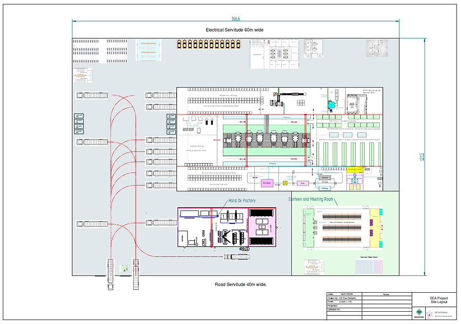This screenshot has height=324, width=461.
Task: Select the yellow compressor room block
Action: click(355, 169)
